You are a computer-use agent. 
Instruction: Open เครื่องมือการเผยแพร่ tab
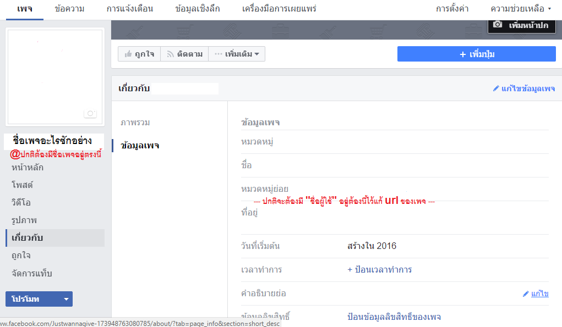279,9
